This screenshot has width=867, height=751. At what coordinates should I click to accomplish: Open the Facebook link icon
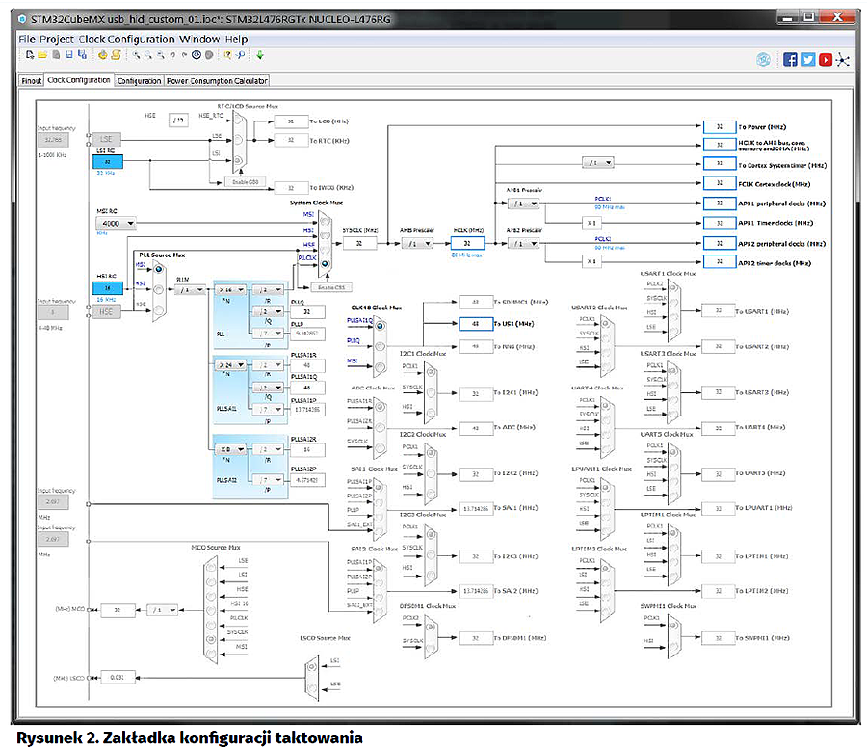(x=790, y=59)
